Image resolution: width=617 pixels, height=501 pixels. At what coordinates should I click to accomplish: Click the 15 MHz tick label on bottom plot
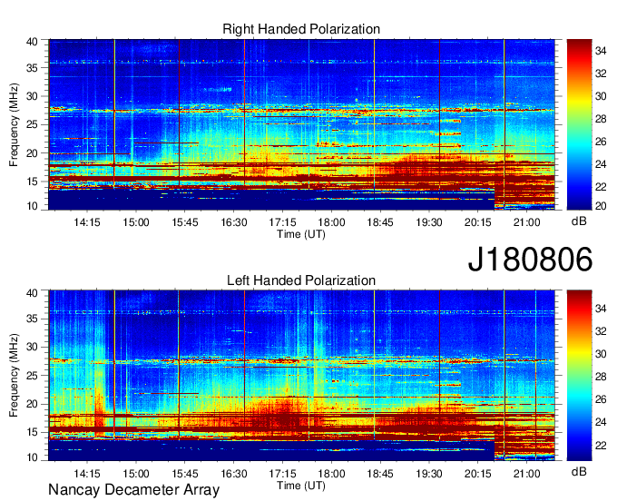[32, 433]
